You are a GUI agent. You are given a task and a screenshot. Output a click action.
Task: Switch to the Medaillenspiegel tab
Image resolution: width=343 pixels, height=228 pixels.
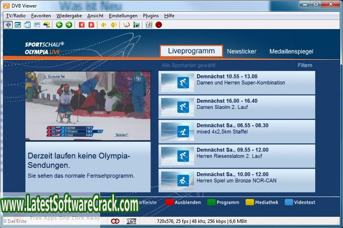291,51
